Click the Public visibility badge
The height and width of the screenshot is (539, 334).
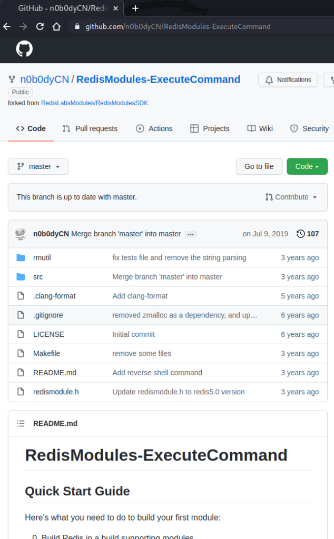point(21,92)
